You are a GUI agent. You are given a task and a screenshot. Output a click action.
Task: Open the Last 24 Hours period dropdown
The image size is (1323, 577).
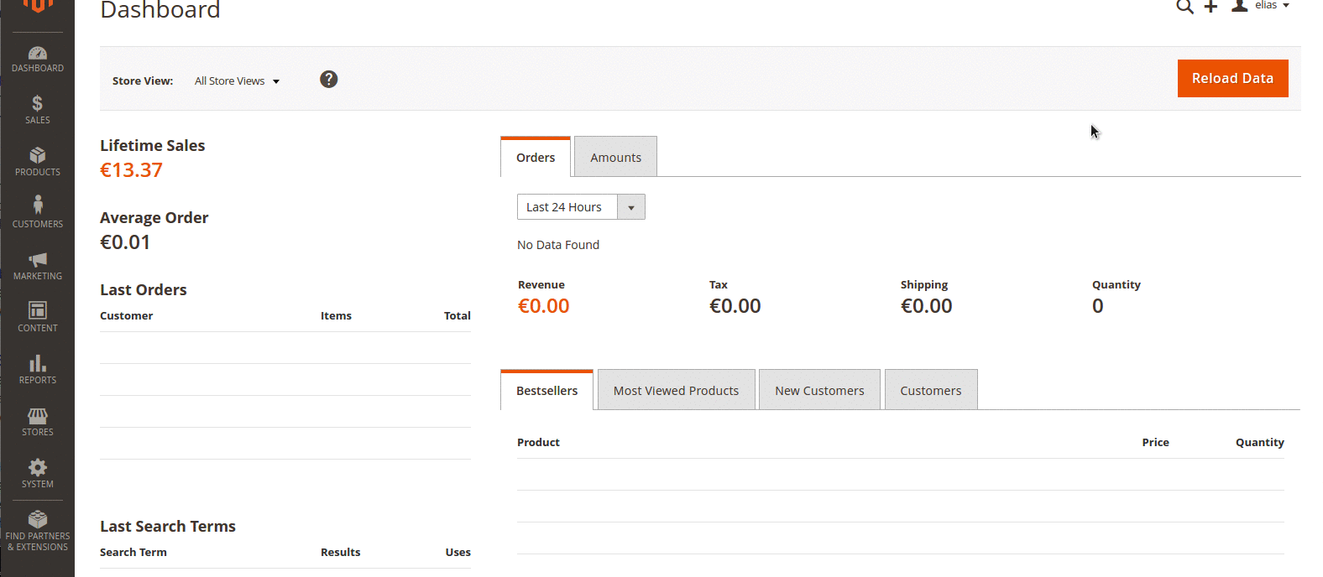pyautogui.click(x=581, y=207)
